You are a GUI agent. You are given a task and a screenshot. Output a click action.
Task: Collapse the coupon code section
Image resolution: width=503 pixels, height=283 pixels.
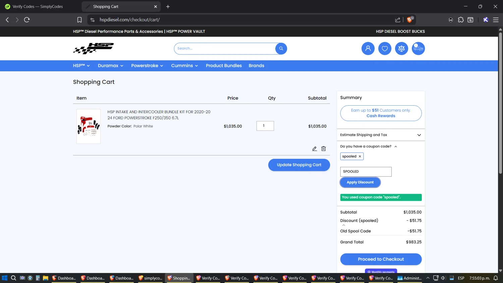pos(369,147)
